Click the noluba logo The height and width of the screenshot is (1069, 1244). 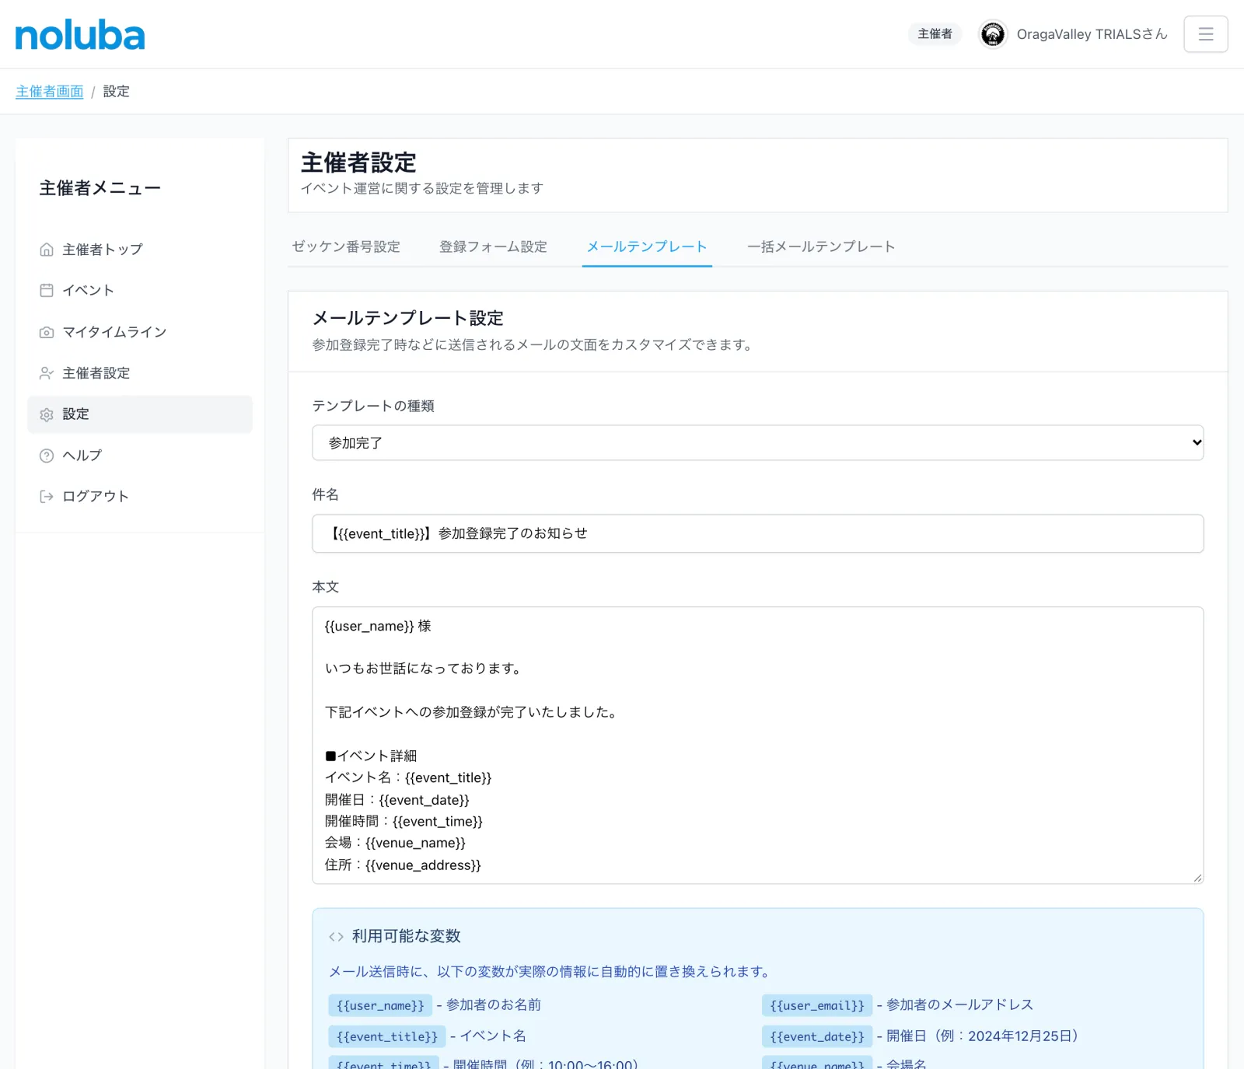[x=80, y=35]
